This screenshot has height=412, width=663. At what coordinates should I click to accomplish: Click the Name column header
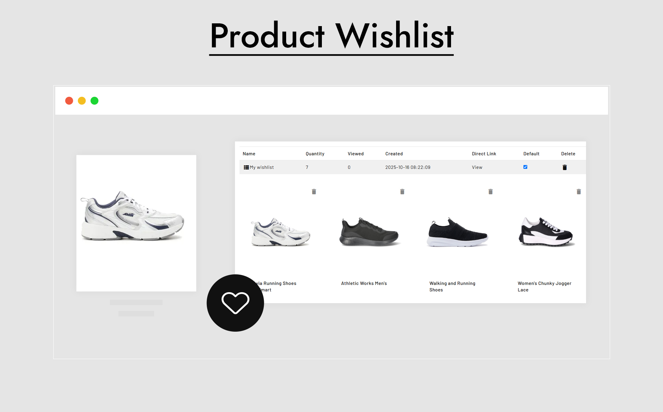pyautogui.click(x=249, y=154)
